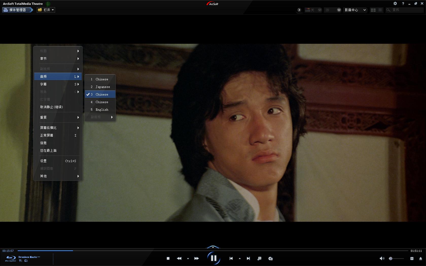Open the settings gear in the title bar
426x266 pixels.
point(395,4)
